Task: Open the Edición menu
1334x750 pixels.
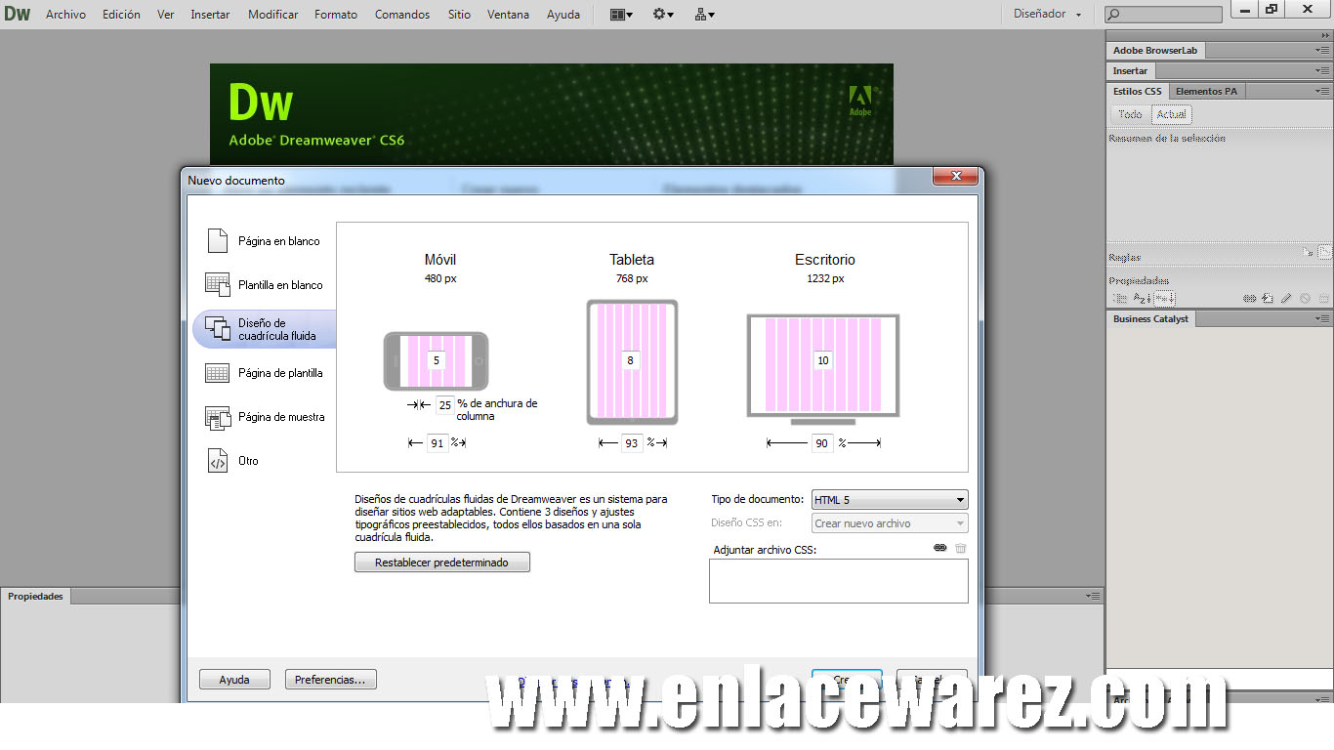Action: click(x=121, y=15)
